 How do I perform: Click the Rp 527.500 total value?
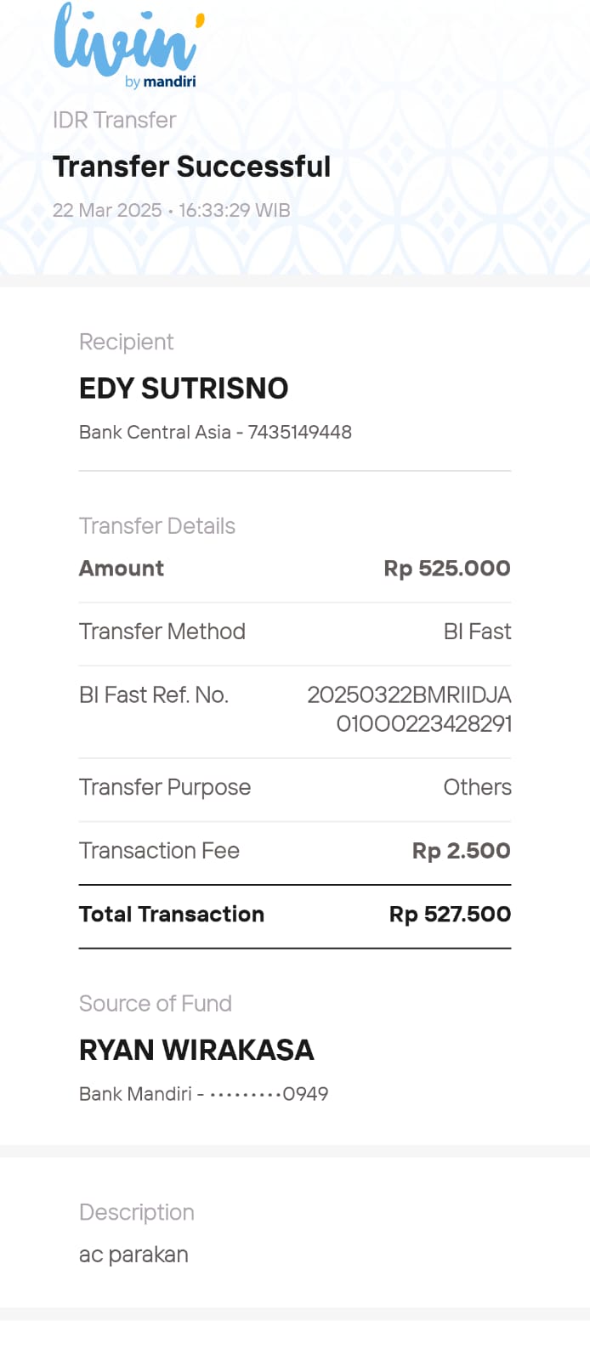coord(450,915)
